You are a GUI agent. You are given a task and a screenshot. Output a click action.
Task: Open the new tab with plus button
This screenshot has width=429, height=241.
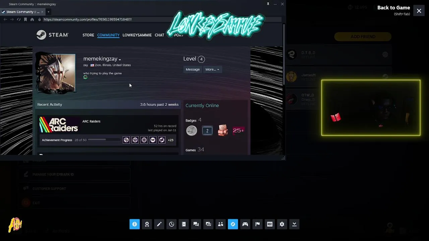pos(48,12)
